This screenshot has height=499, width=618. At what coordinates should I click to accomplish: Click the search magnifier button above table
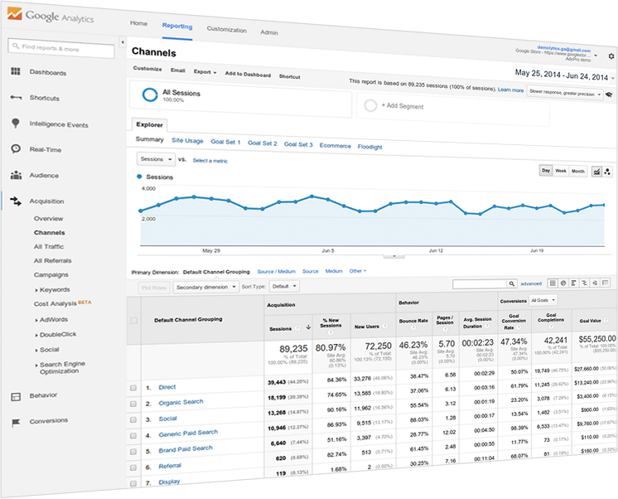512,283
